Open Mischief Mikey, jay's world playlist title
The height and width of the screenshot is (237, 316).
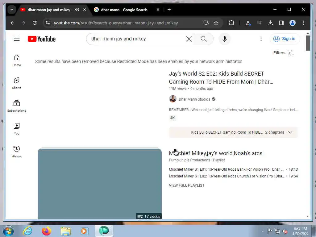[215, 153]
